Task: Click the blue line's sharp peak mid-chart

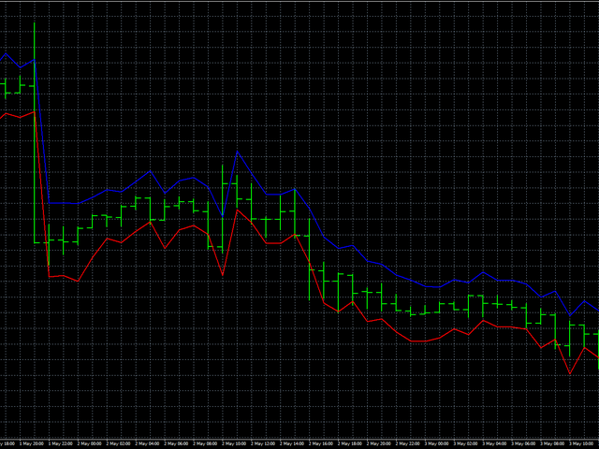Action: click(x=237, y=151)
